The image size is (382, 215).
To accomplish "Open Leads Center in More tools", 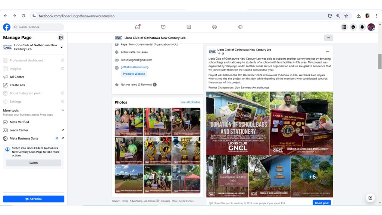I will [x=34, y=130].
